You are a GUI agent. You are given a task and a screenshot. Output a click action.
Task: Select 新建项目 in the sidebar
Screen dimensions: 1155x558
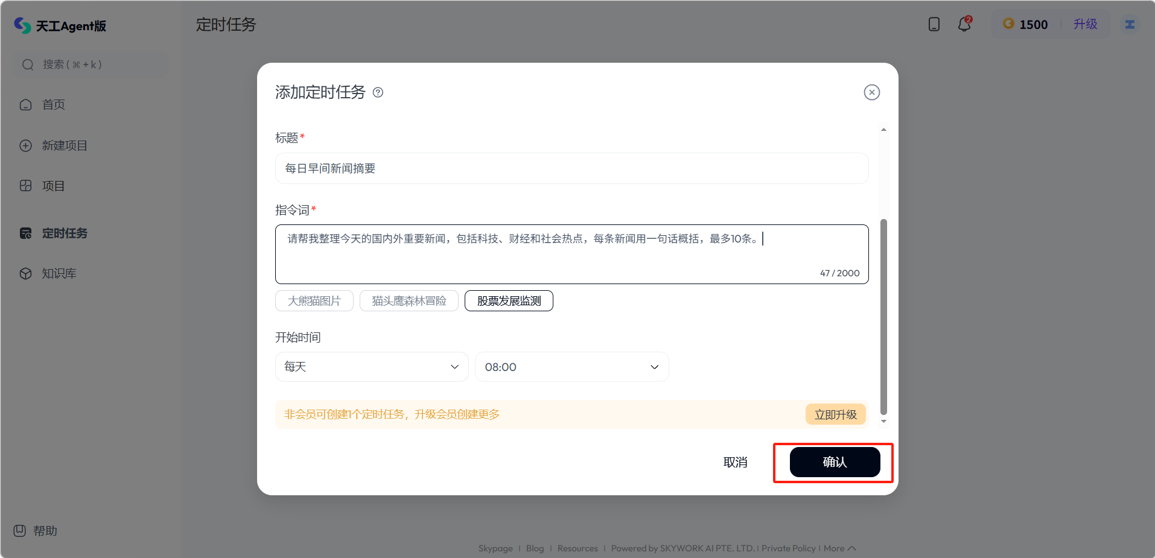(64, 145)
